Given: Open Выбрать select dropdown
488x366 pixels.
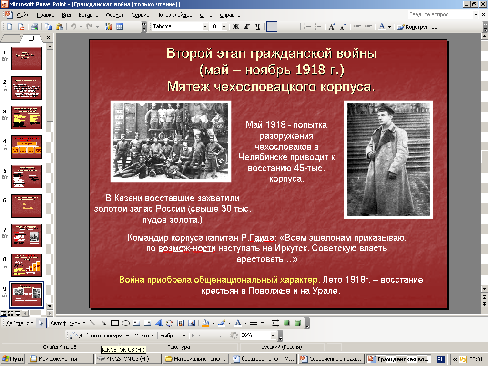Looking at the screenshot, I should (x=173, y=335).
